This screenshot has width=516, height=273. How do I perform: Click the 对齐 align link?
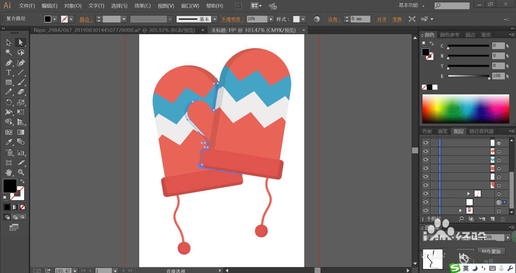click(x=381, y=20)
